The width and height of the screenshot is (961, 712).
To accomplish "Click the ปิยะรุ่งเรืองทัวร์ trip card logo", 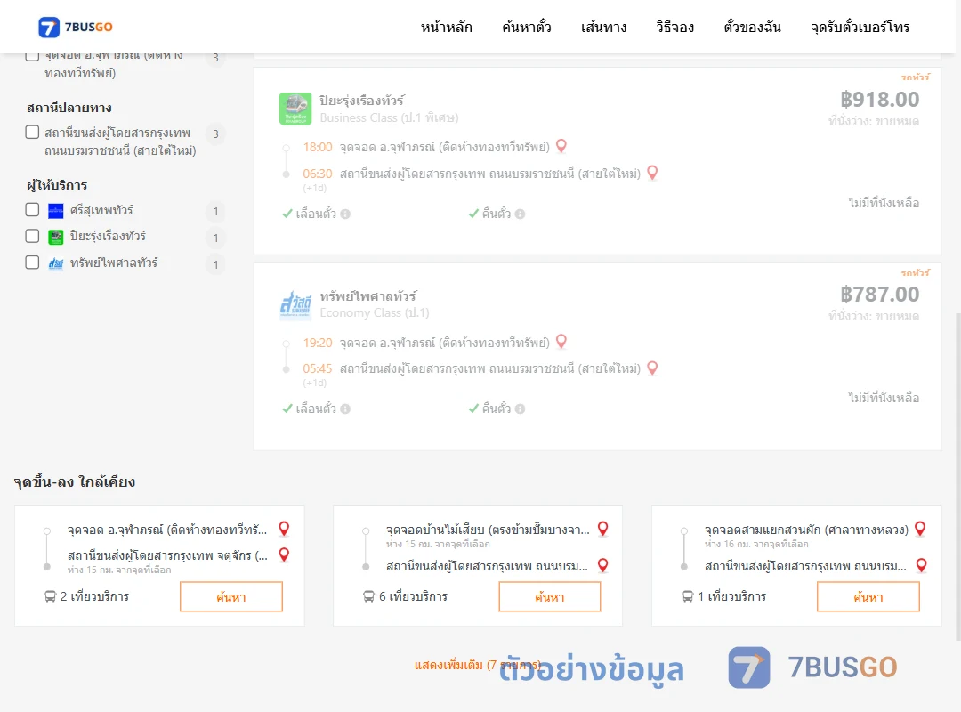I will tap(295, 109).
